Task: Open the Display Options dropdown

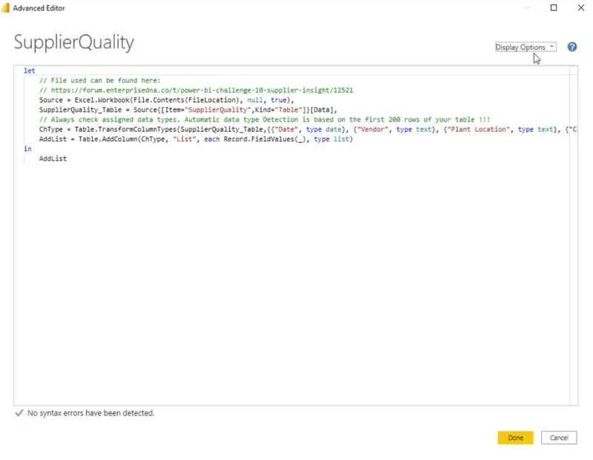Action: (x=526, y=47)
